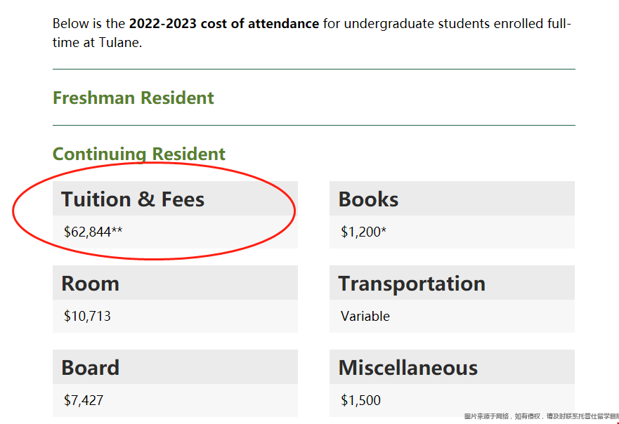Viewport: 619px width, 424px height.
Task: Click the bold 2022-2023 cost of attendance text
Action: 223,24
